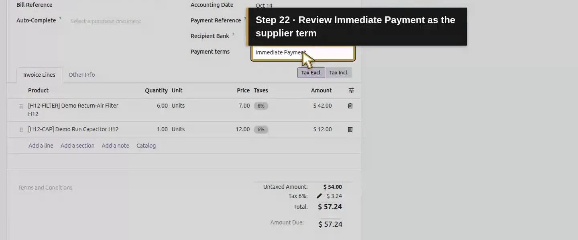Click the Quantity column header

click(x=156, y=90)
